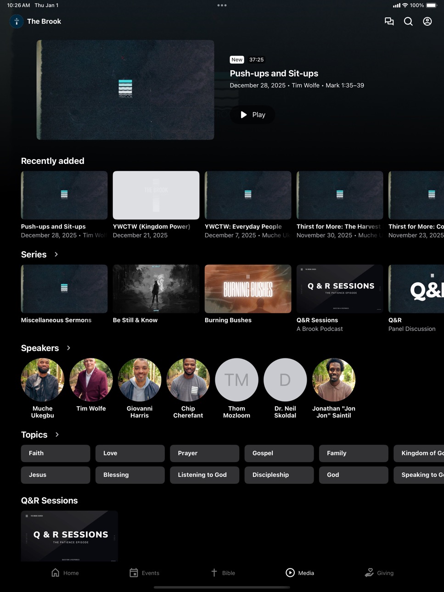Open the Giving tab
The image size is (444, 592).
coord(379,573)
